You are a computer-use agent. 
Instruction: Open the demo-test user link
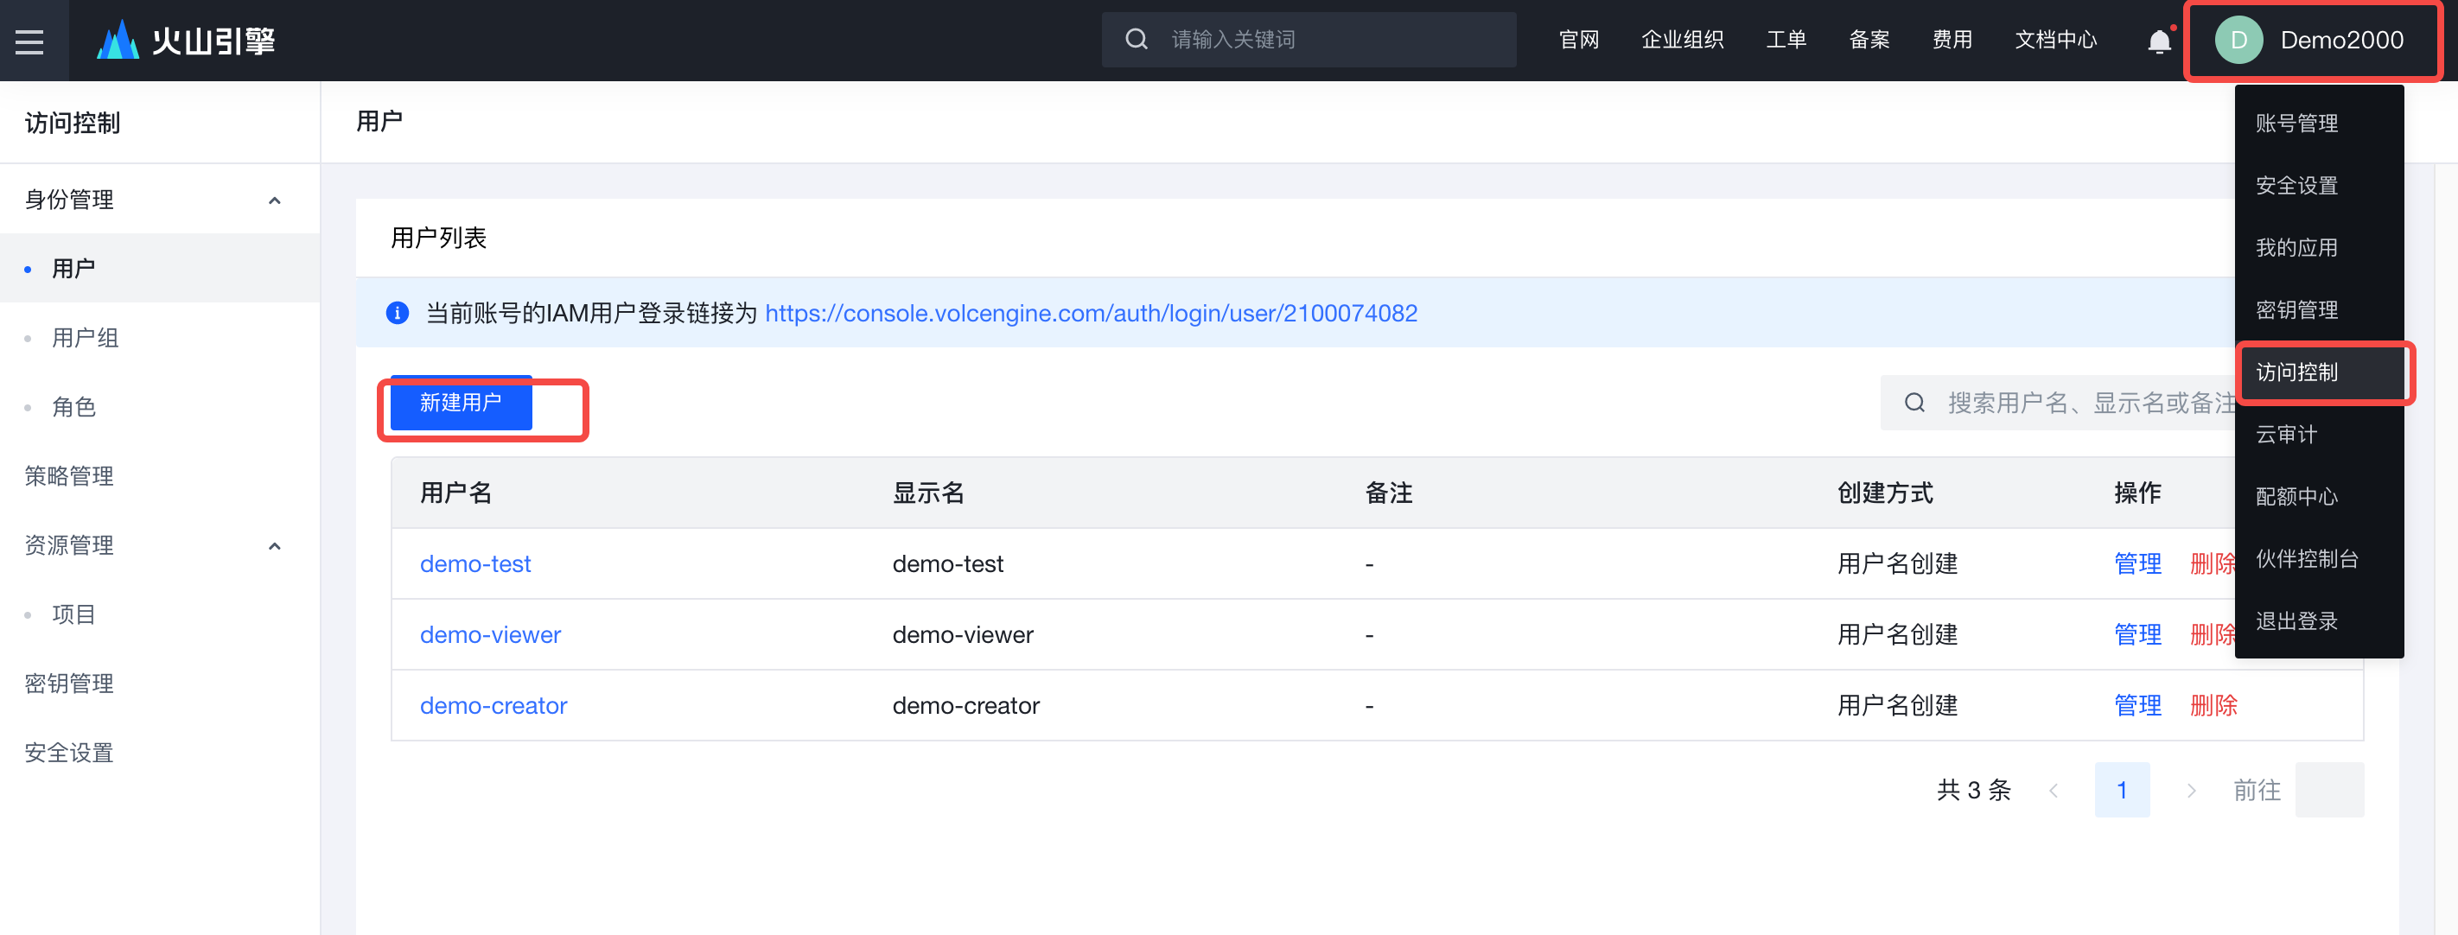(x=475, y=564)
